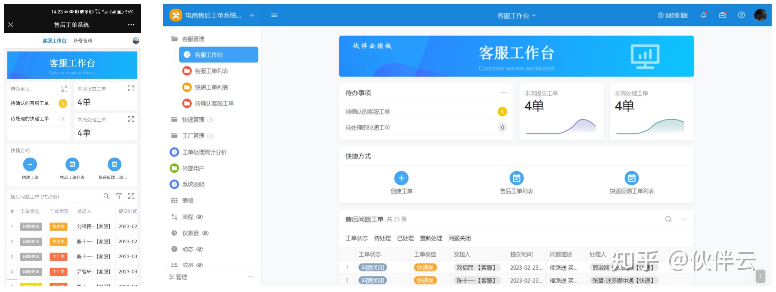The width and height of the screenshot is (776, 292).
Task: Add new app with plus icon
Action: (x=252, y=15)
